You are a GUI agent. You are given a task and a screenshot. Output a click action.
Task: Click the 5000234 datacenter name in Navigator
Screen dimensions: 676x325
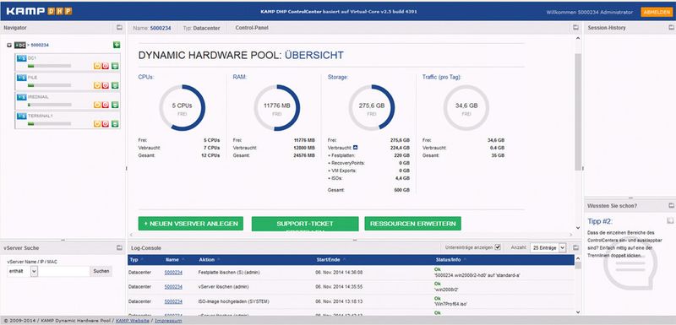click(x=40, y=45)
